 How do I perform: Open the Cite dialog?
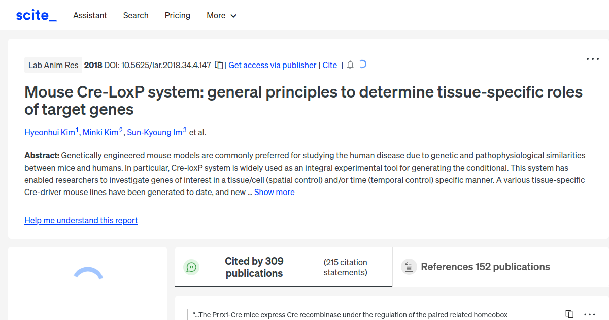[329, 65]
